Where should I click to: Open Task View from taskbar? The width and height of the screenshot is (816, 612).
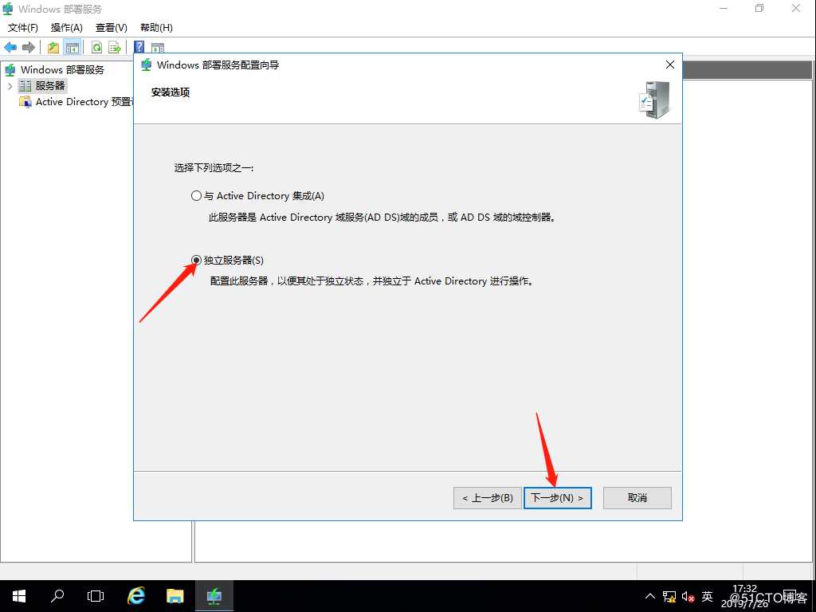tap(96, 596)
